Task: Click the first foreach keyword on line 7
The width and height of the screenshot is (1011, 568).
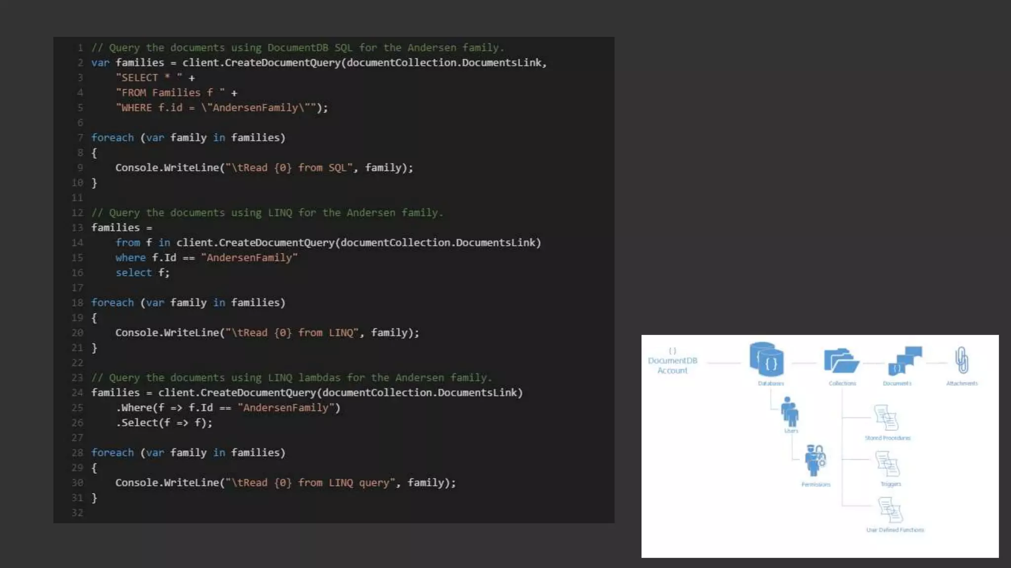Action: point(113,138)
